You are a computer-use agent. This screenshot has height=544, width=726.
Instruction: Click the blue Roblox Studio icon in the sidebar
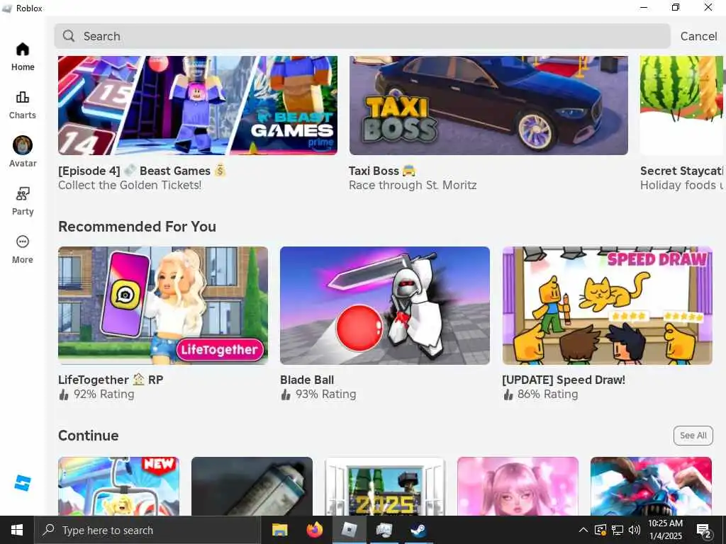tap(22, 483)
